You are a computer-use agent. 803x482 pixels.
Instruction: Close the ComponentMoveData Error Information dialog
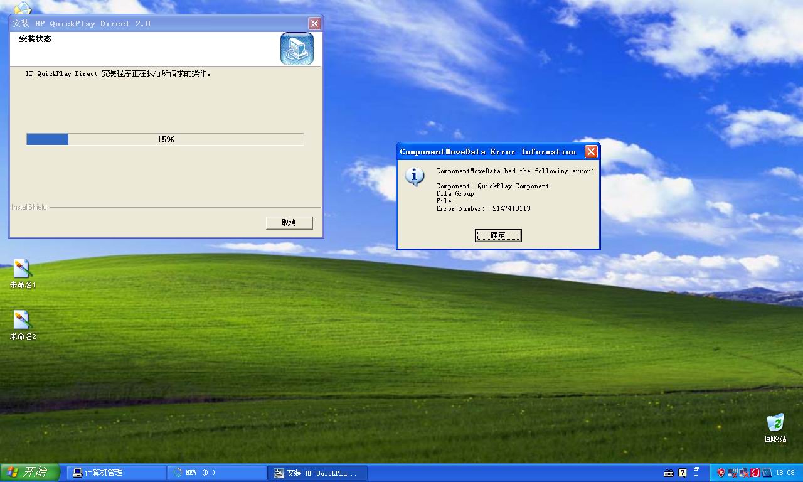[x=591, y=152]
